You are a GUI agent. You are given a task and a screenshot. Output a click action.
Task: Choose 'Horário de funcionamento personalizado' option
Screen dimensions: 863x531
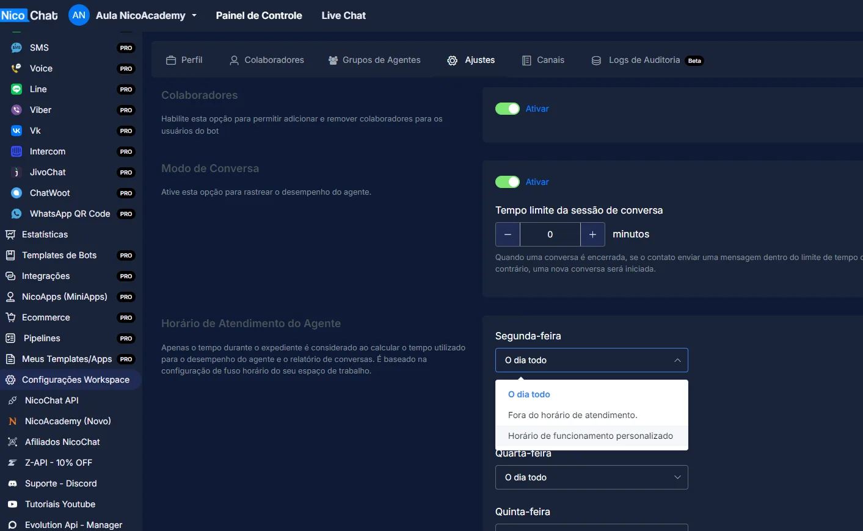coord(592,436)
